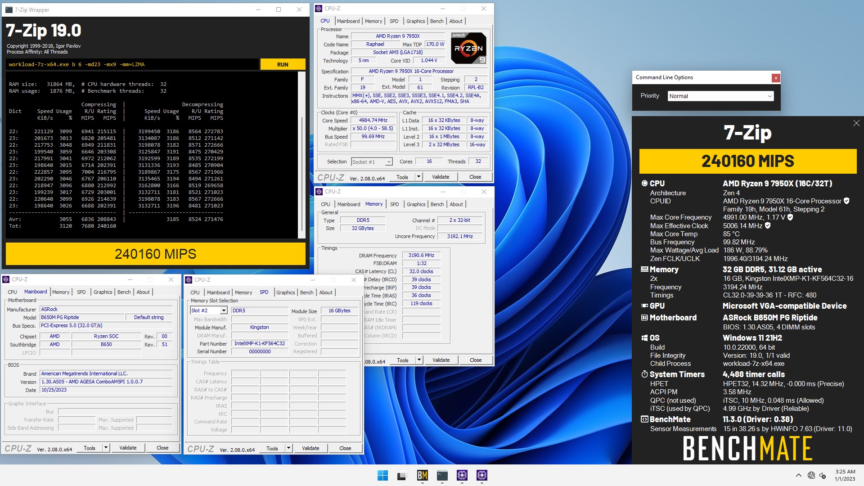Open the file explorer style taskbar icon

(x=402, y=475)
